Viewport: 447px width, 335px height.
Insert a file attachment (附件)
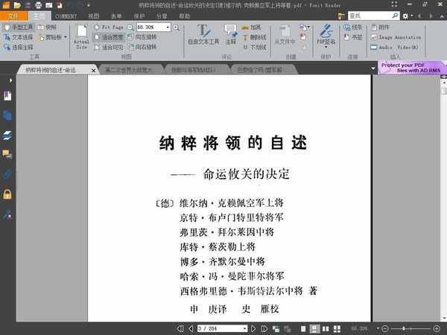381,28
